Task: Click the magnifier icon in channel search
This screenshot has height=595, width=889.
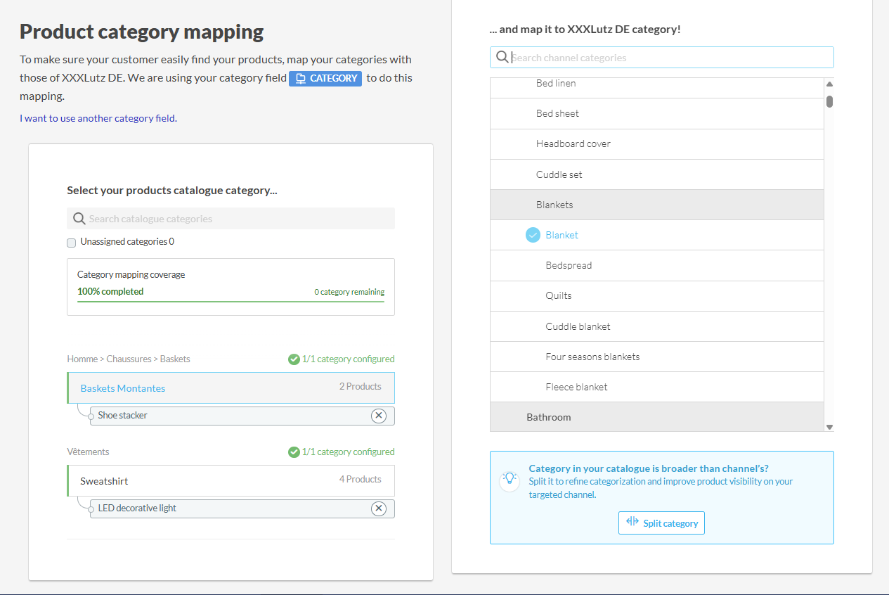Action: [x=502, y=58]
